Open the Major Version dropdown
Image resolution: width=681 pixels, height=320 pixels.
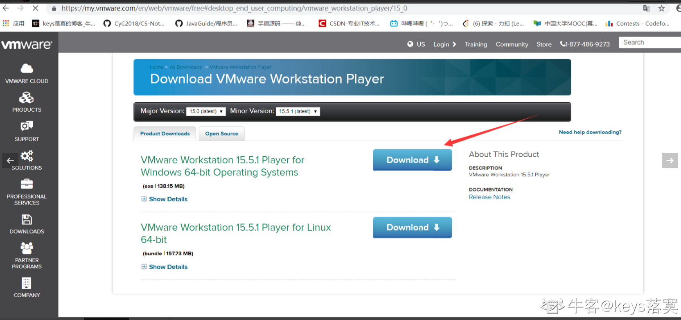click(x=206, y=111)
